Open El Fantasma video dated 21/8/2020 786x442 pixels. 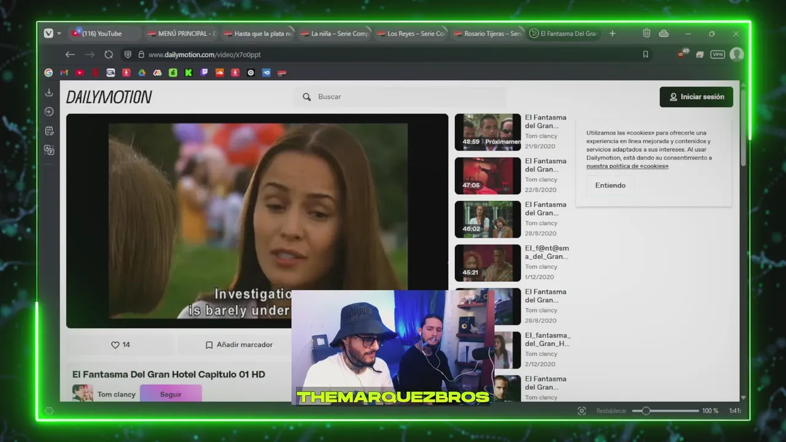tap(545, 122)
